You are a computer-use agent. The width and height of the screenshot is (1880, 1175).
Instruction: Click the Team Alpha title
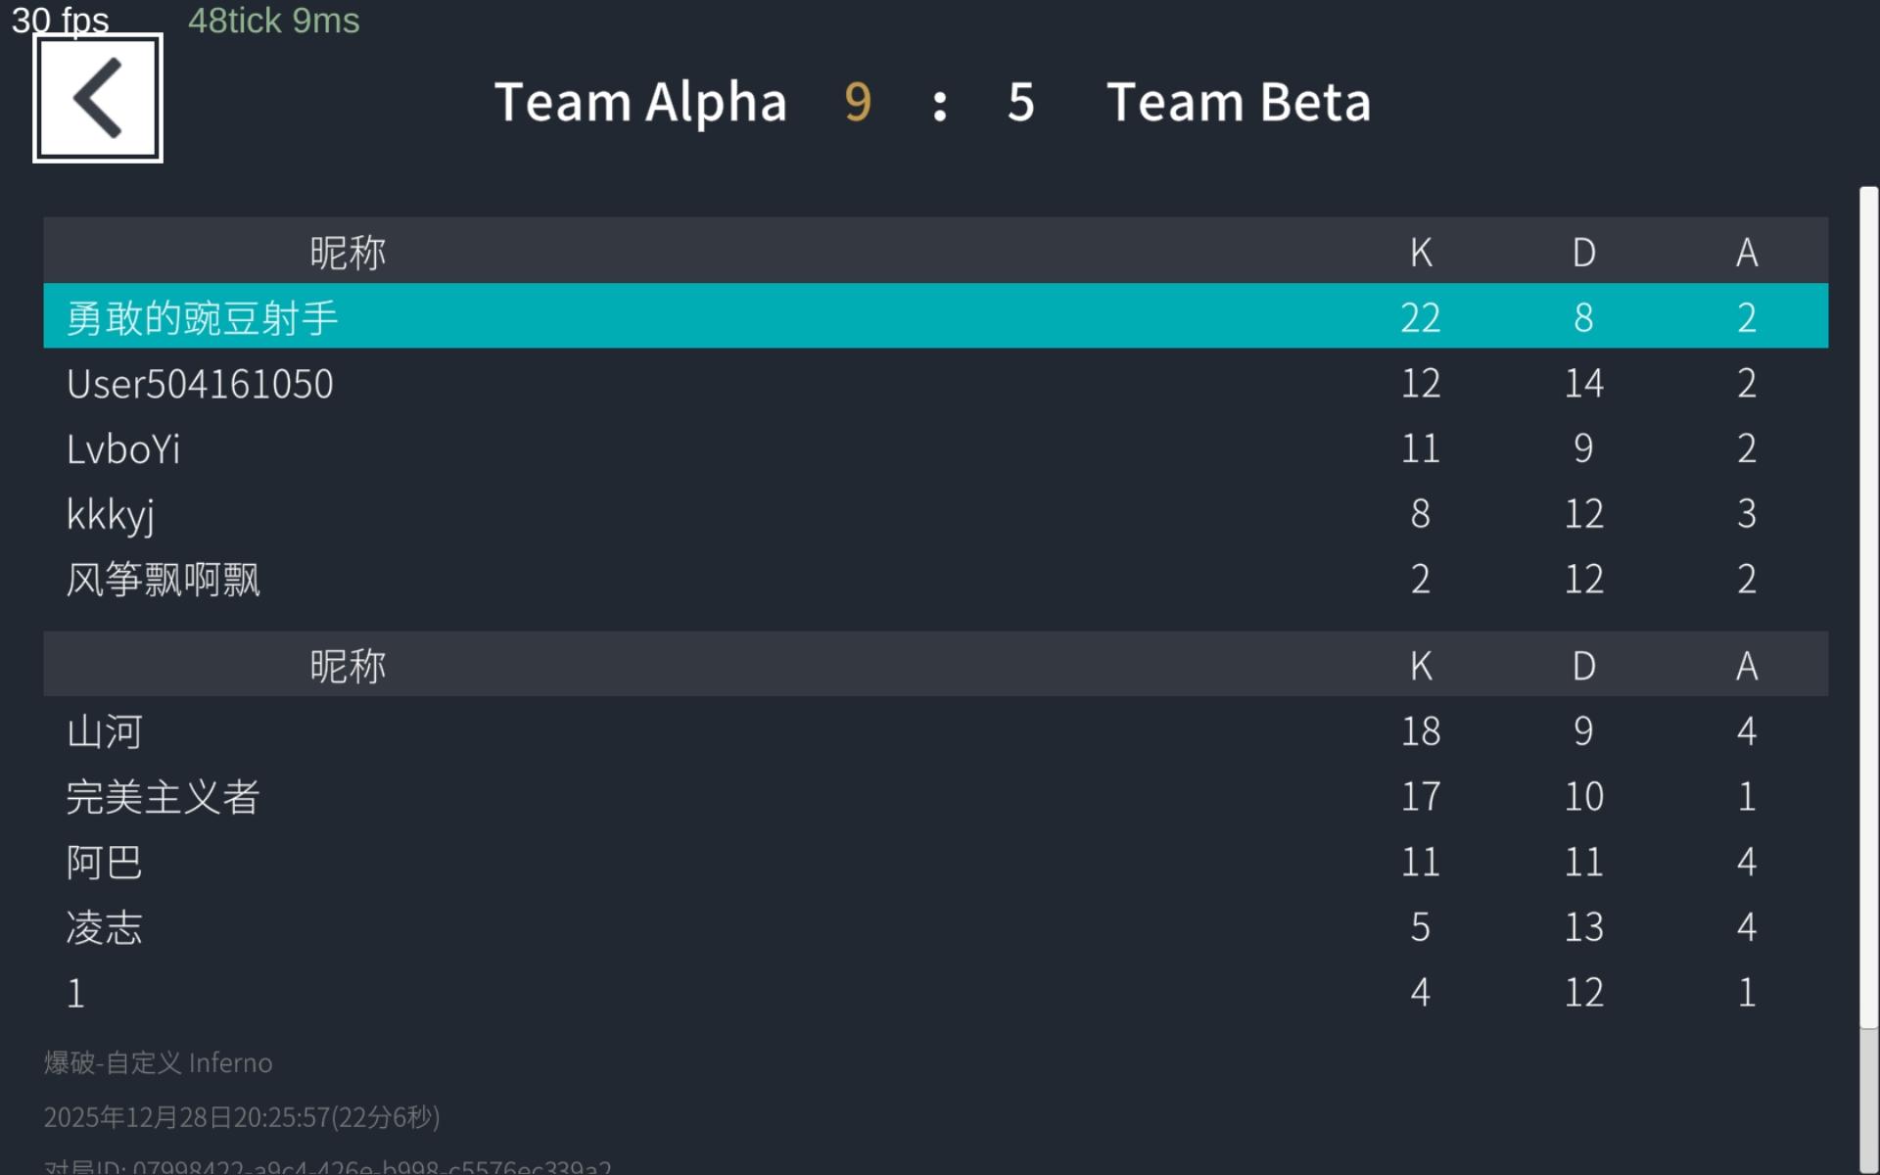click(x=640, y=102)
